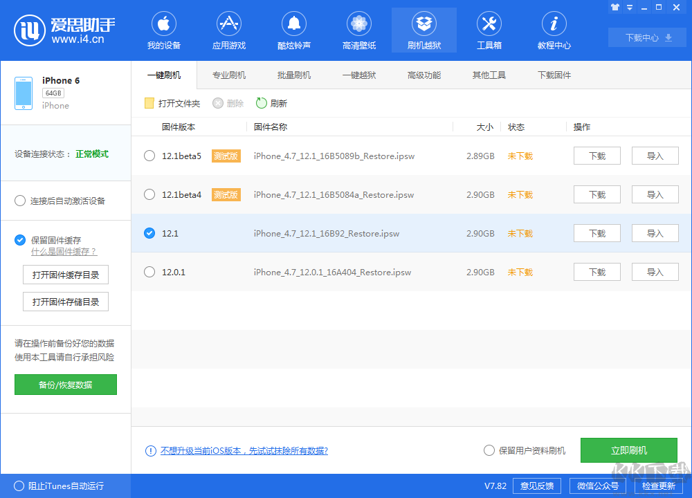Screen dimensions: 692x498
Task: Switch to the 专业刷机 tab
Action: tap(228, 75)
